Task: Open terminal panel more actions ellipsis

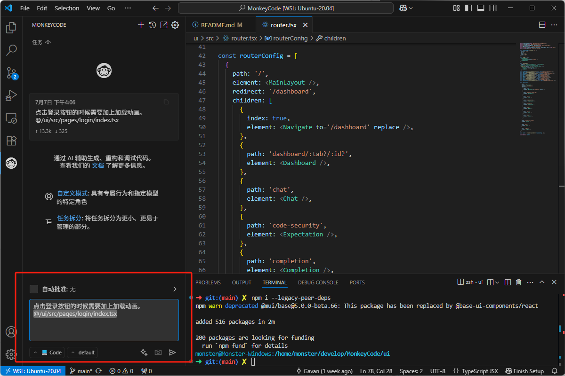Action: (530, 282)
